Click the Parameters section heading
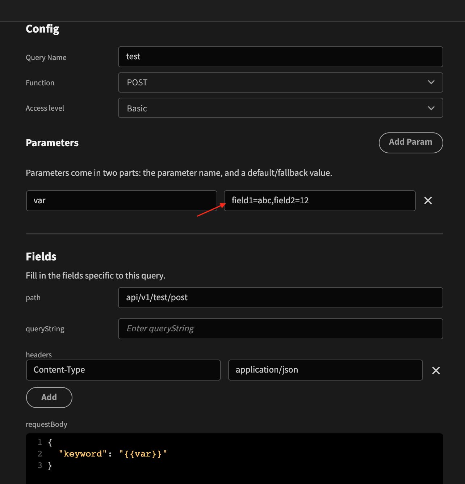Viewport: 465px width, 484px height. (x=52, y=143)
